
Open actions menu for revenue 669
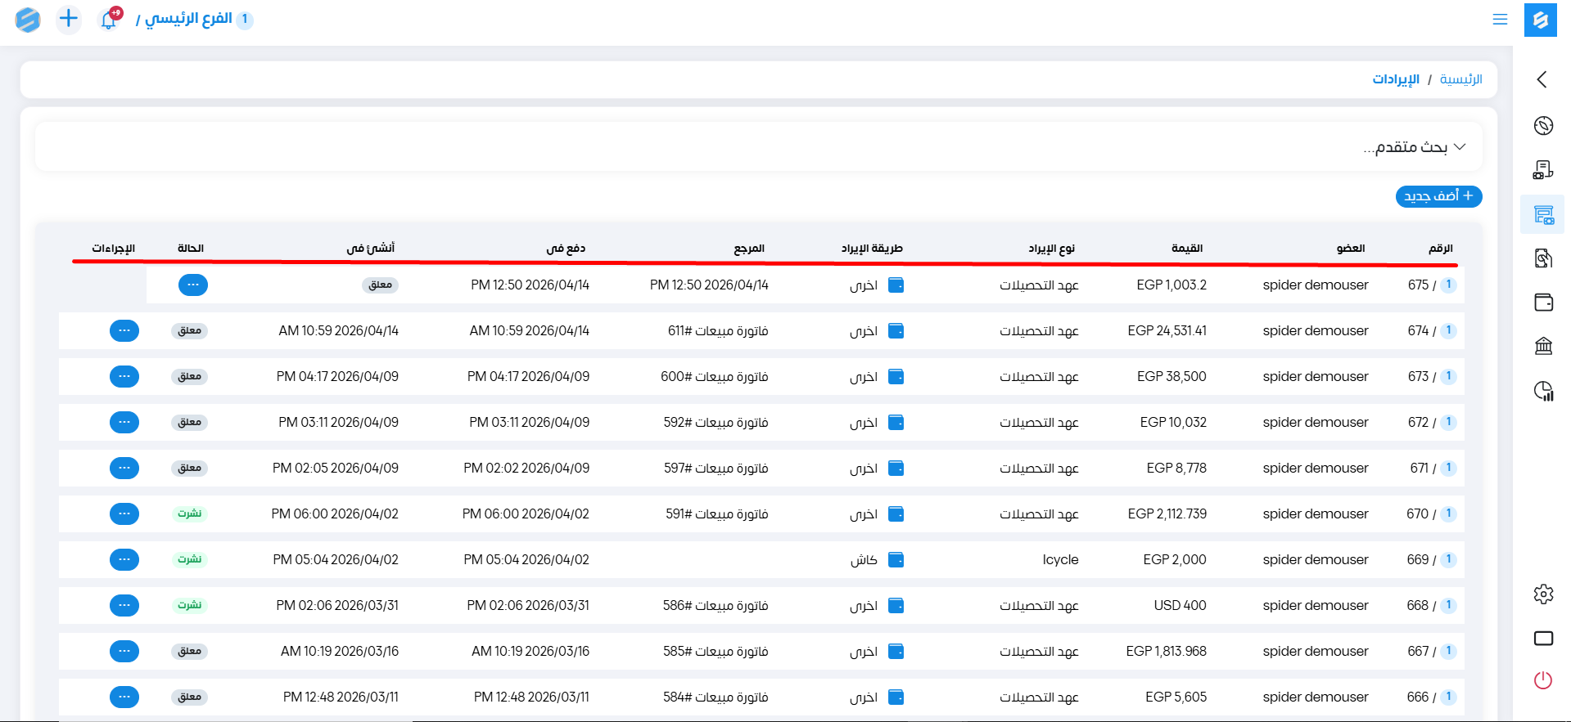pos(124,560)
